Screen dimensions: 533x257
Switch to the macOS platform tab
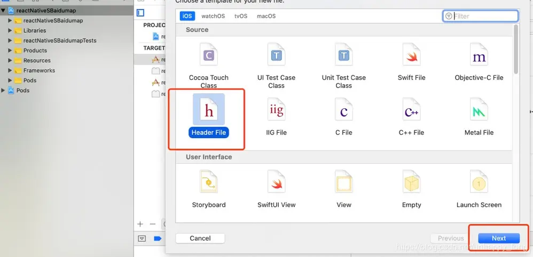click(266, 16)
